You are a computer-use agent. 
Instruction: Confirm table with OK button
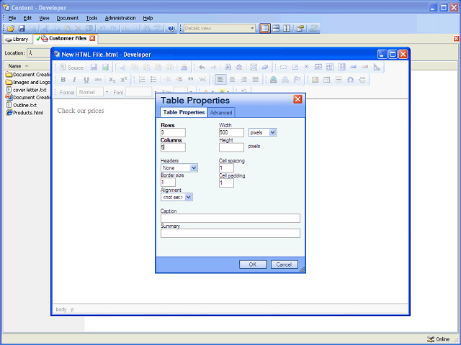tap(253, 264)
